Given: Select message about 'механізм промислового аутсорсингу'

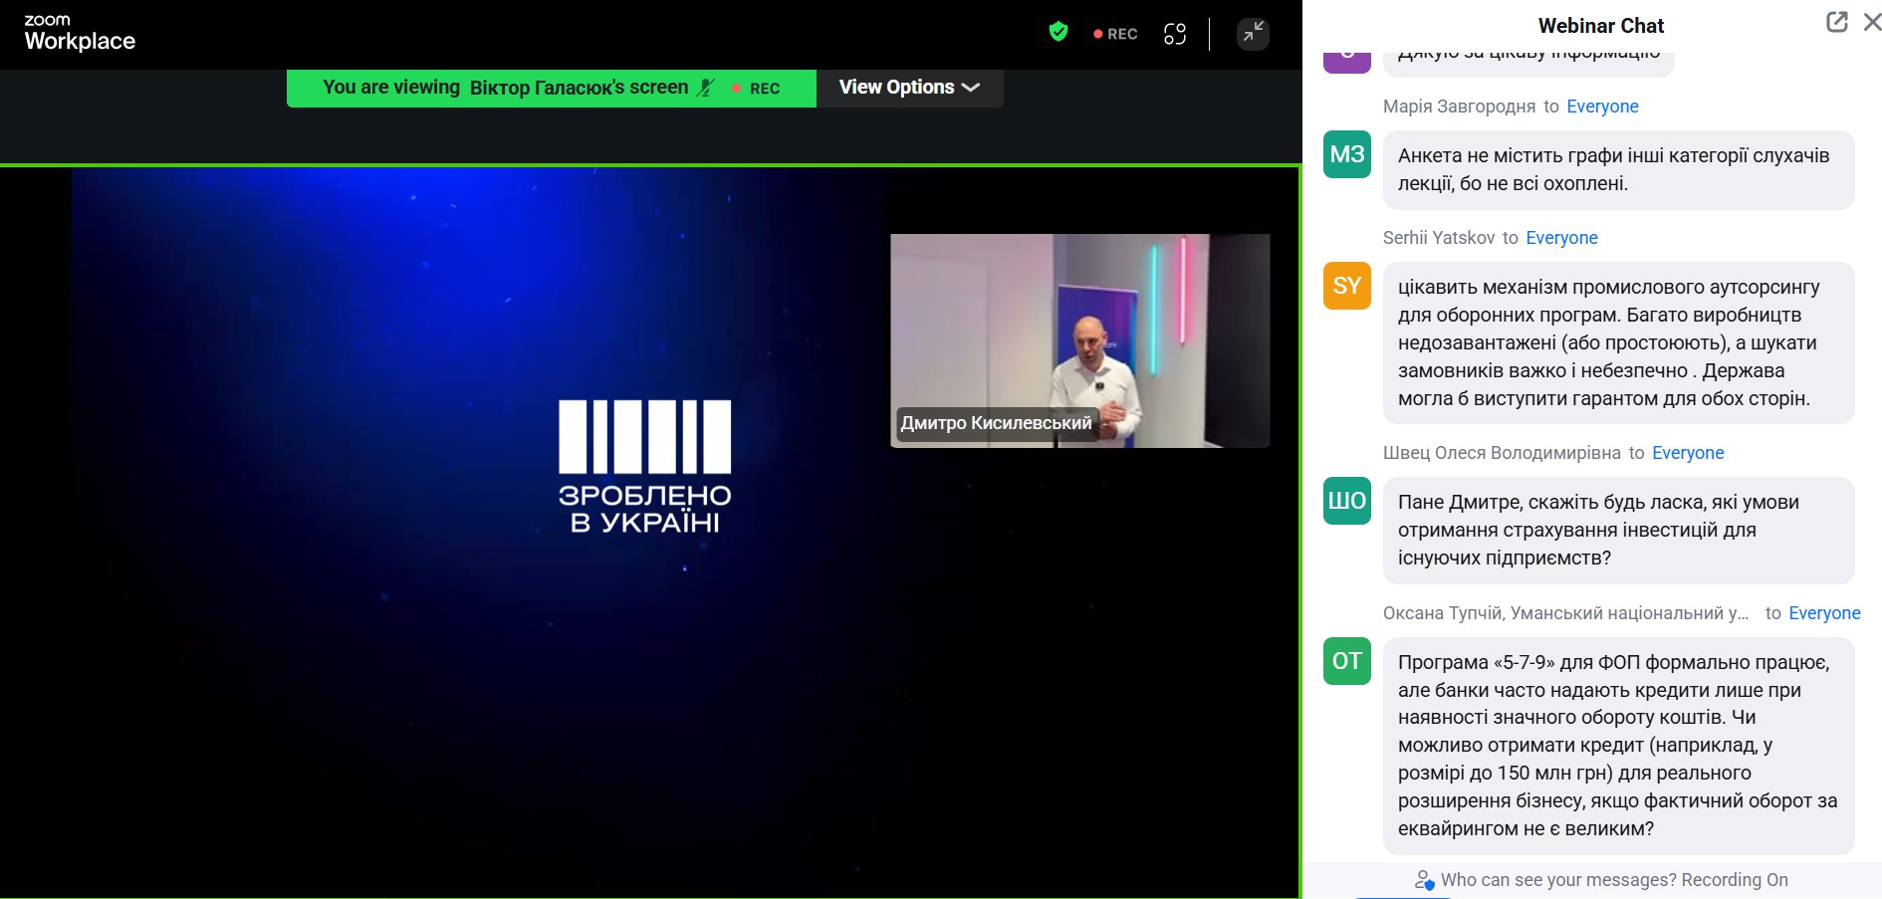Looking at the screenshot, I should pyautogui.click(x=1618, y=342).
